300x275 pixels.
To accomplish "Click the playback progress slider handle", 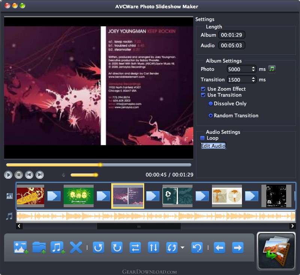I will (x=100, y=165).
